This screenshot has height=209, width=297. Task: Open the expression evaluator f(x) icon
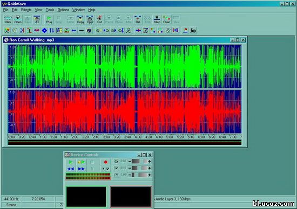(193, 30)
